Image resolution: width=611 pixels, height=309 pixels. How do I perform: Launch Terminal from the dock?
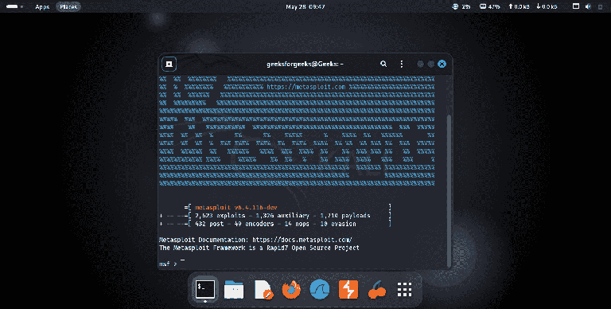tap(205, 290)
